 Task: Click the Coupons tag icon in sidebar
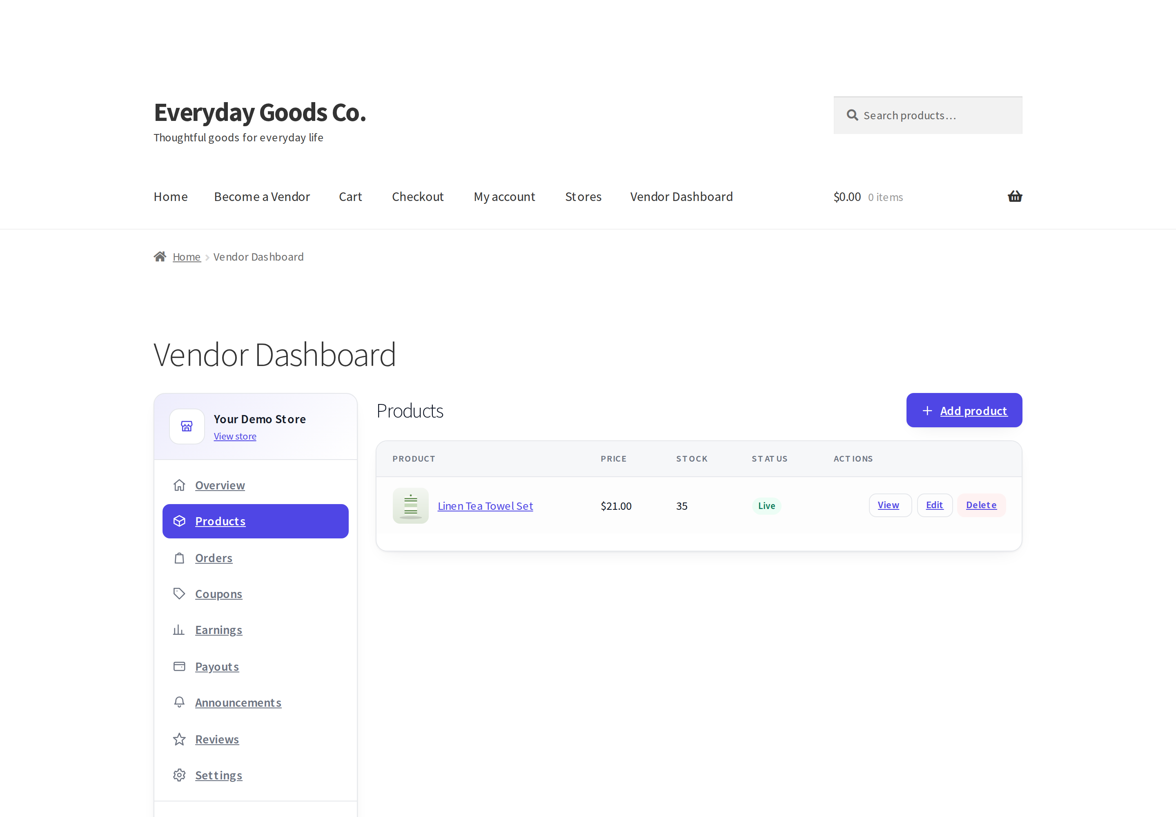179,594
